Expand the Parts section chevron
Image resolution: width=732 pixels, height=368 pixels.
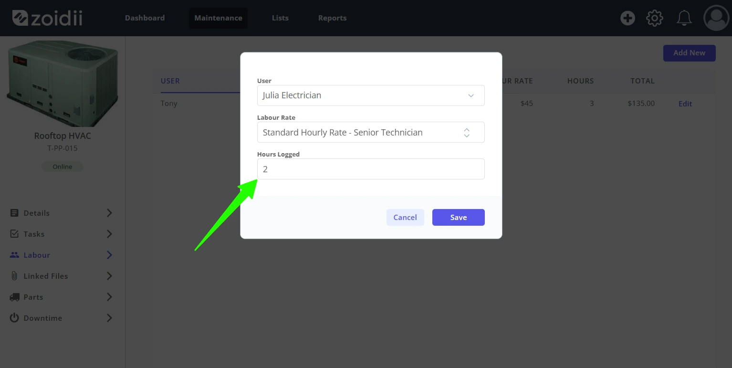[x=109, y=297]
